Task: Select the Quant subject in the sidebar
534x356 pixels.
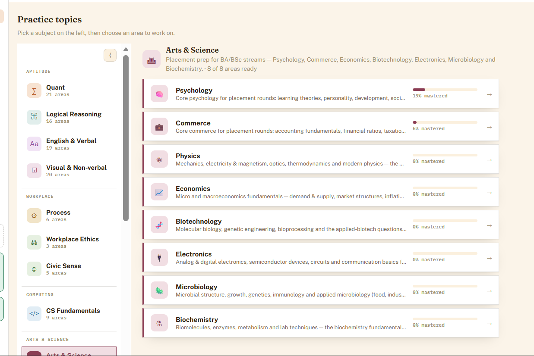Action: [x=69, y=91]
